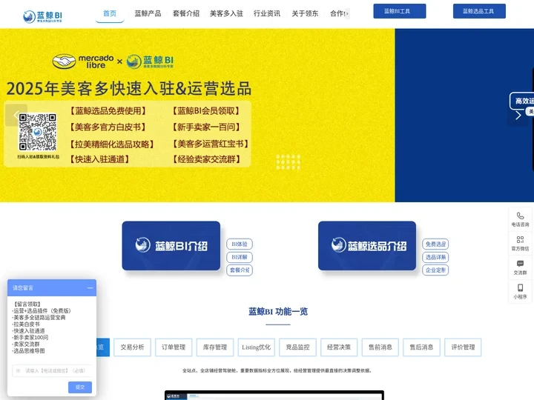Image resolution: width=534 pixels, height=400 pixels.
Task: Select the 售前消息 feature tab
Action: (380, 347)
